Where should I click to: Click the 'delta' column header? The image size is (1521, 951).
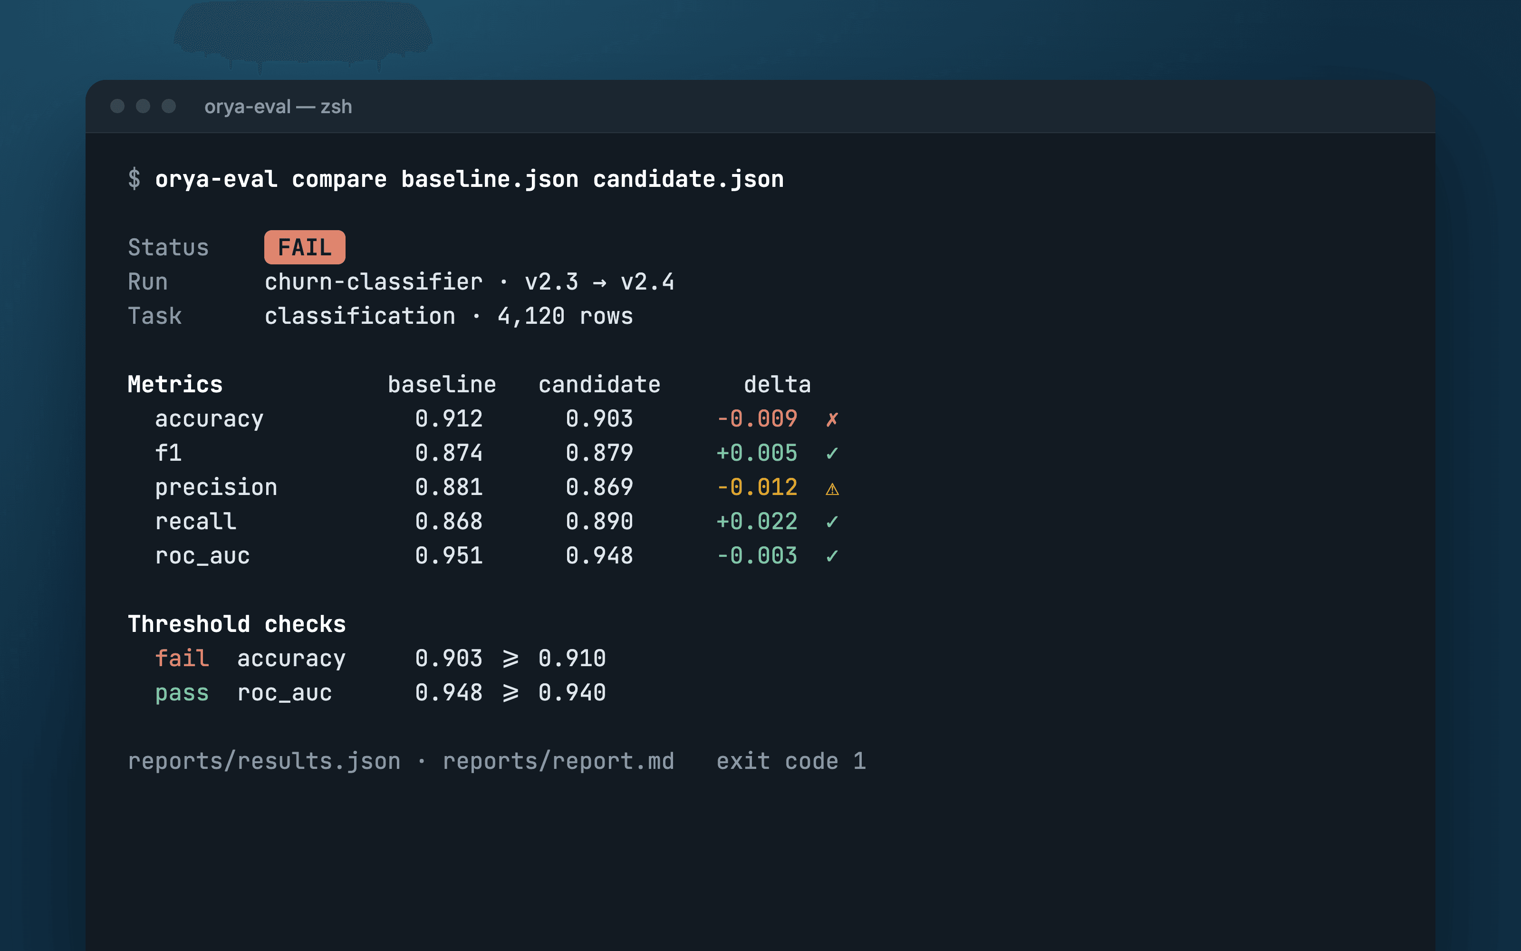(778, 384)
